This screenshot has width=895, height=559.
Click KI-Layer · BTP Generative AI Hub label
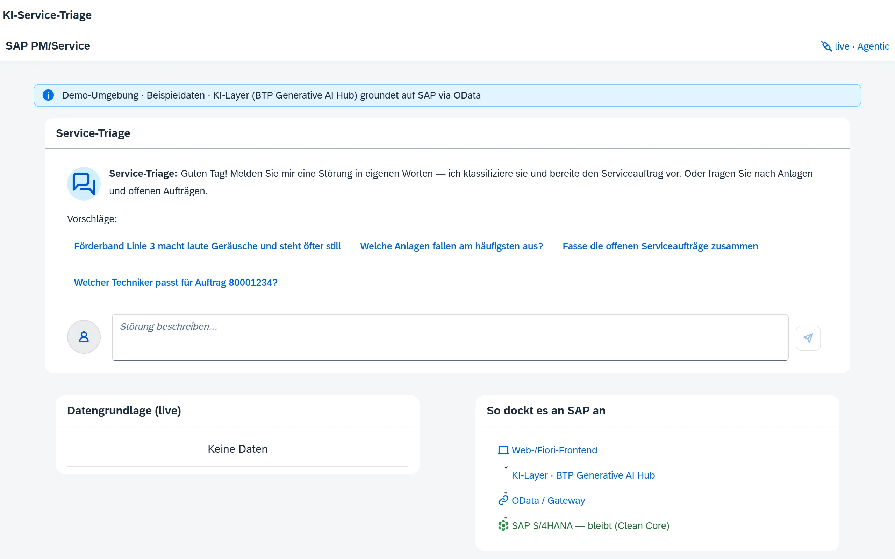(583, 475)
